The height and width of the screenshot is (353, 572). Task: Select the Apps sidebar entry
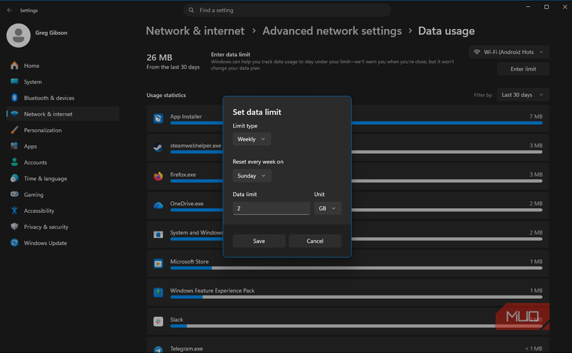[62, 146]
